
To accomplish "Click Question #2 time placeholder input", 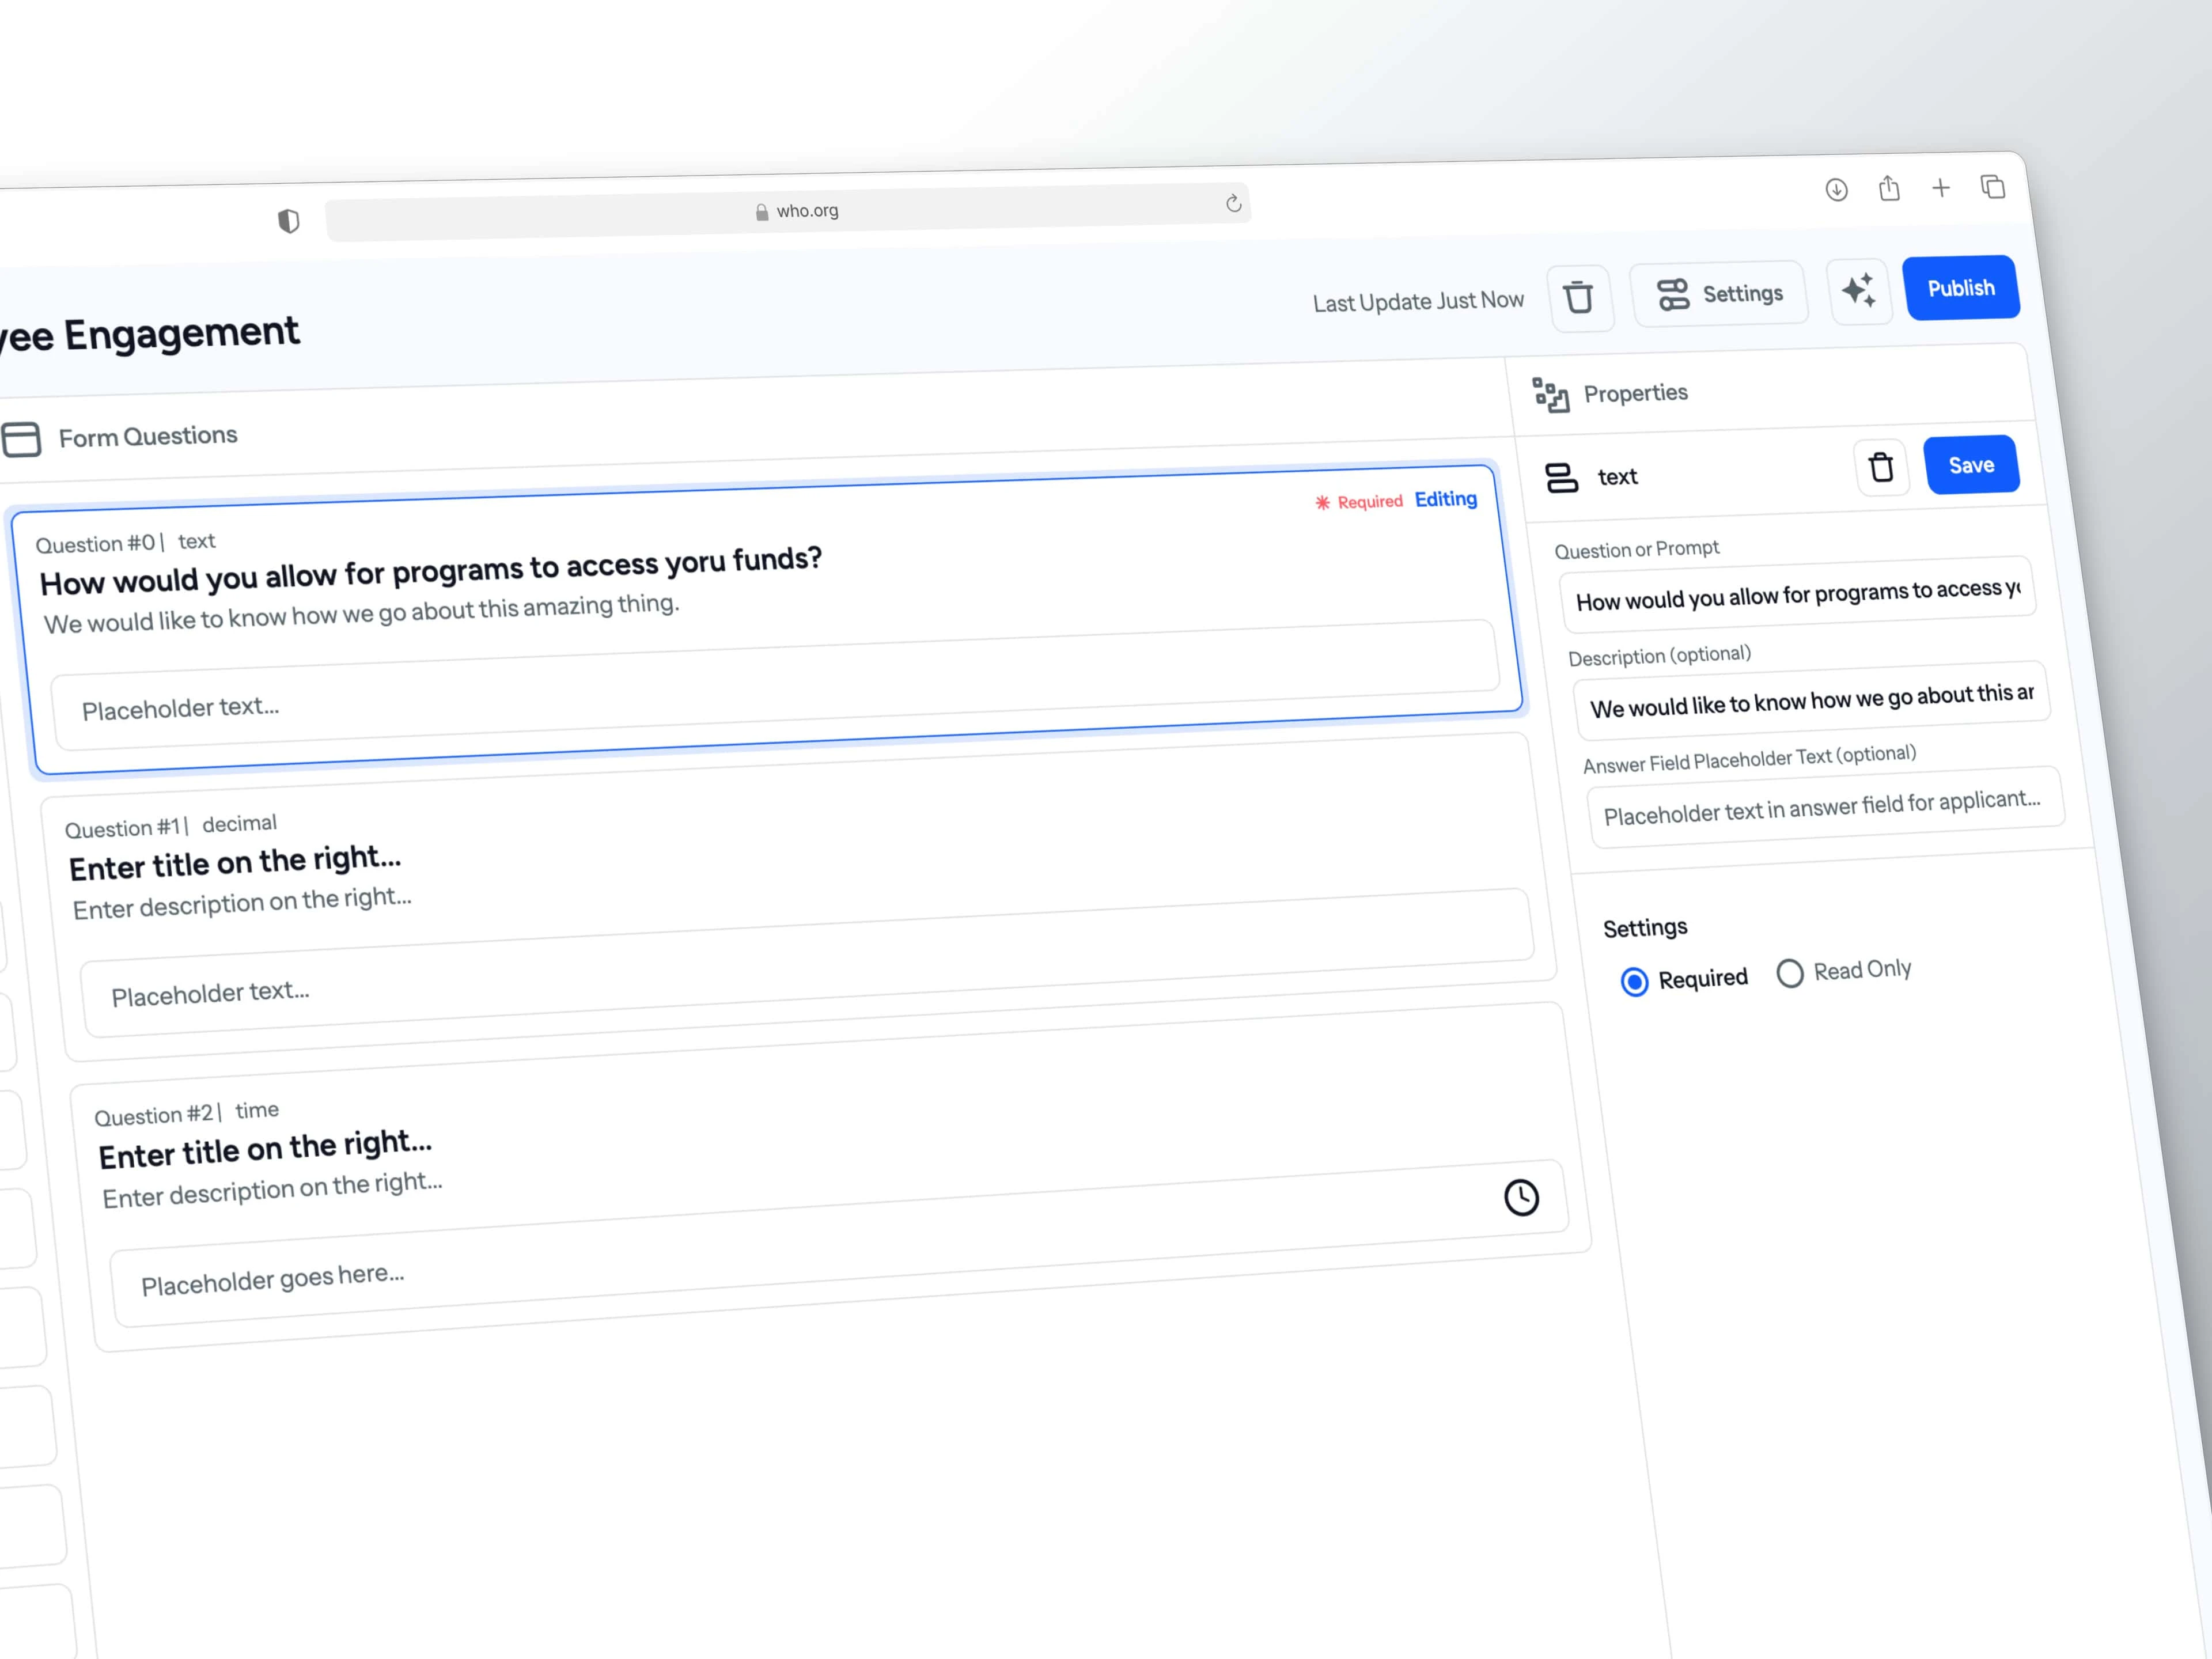I will (840, 1244).
